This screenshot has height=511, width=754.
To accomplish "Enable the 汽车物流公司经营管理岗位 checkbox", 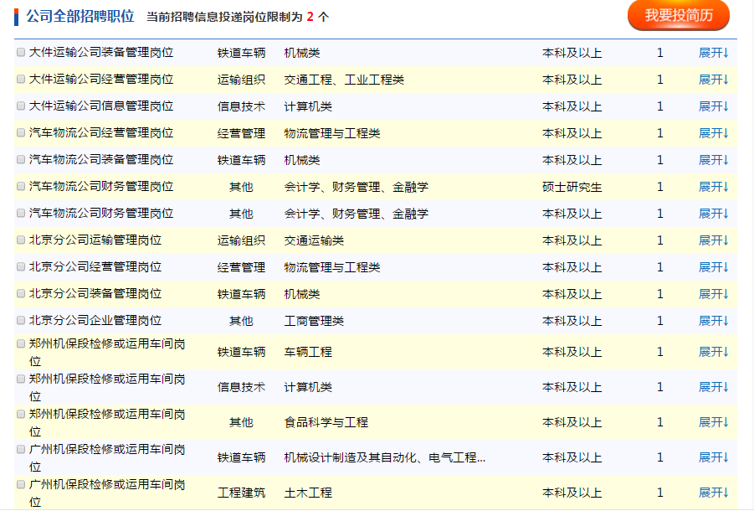I will (21, 133).
